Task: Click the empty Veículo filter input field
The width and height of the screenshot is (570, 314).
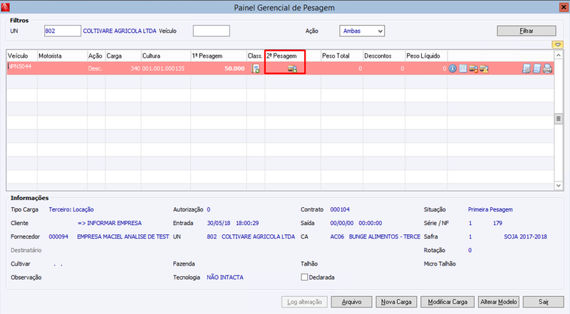Action: (x=211, y=31)
